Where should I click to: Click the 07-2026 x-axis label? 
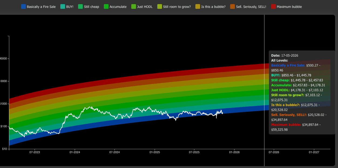click(274, 152)
